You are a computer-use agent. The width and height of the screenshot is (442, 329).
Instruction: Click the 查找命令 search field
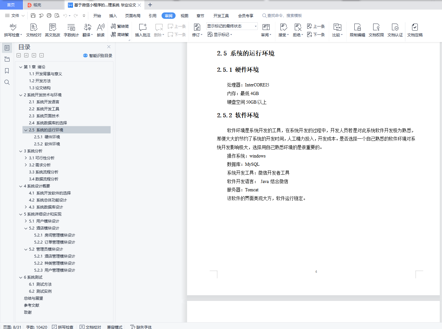coord(282,16)
